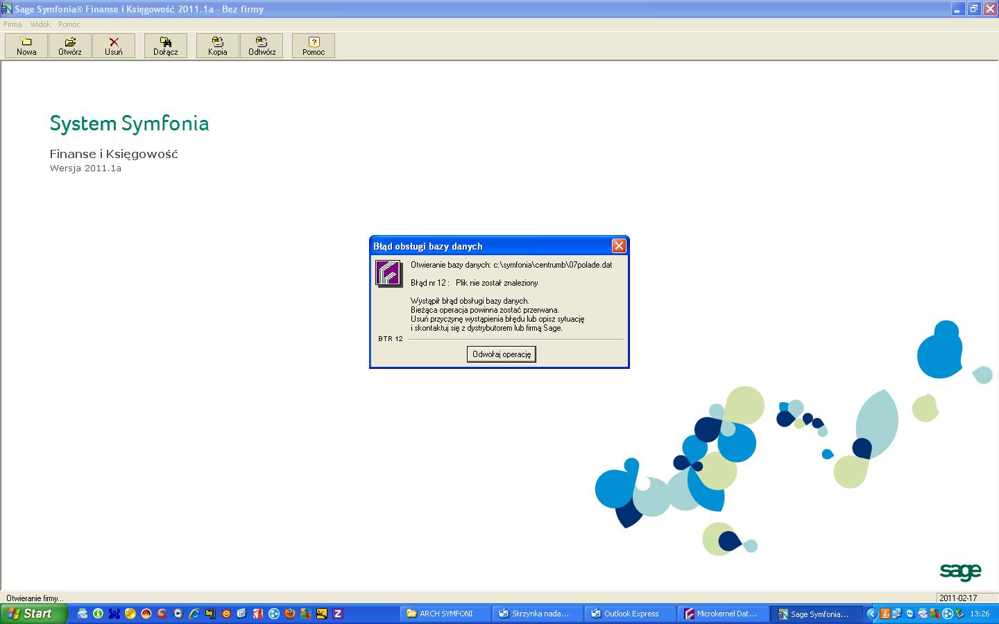Open the Pomoc menu in menu bar
Image resolution: width=999 pixels, height=624 pixels.
click(69, 24)
